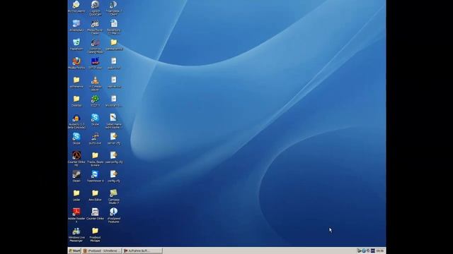This screenshot has height=254, width=453.
Task: Open the TeamSpeak client shortcut
Action: [113, 5]
